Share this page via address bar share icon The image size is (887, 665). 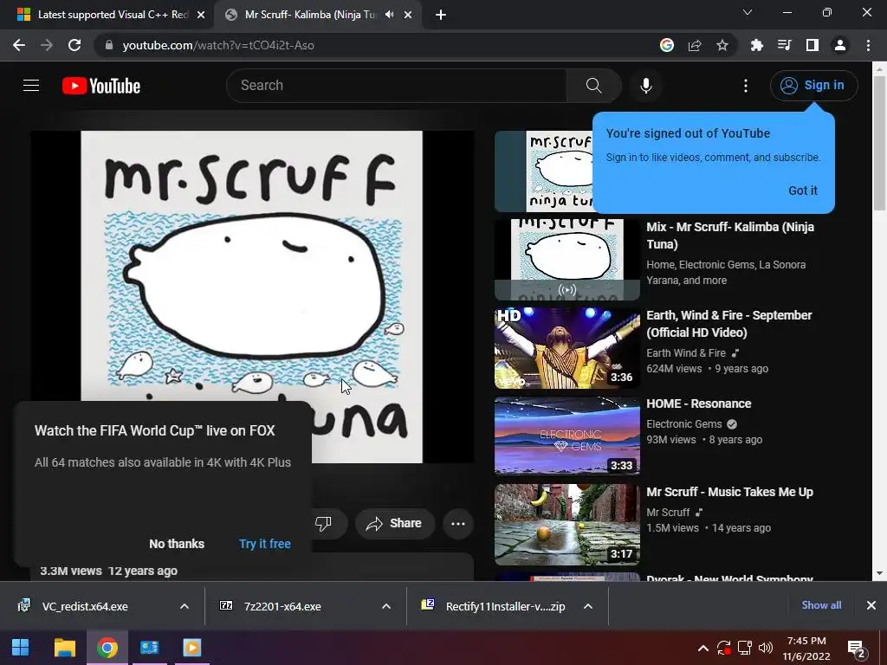pos(695,45)
